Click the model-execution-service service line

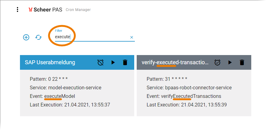(x=65, y=88)
